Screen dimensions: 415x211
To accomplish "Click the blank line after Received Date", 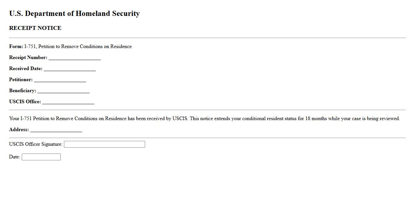I will [69, 69].
